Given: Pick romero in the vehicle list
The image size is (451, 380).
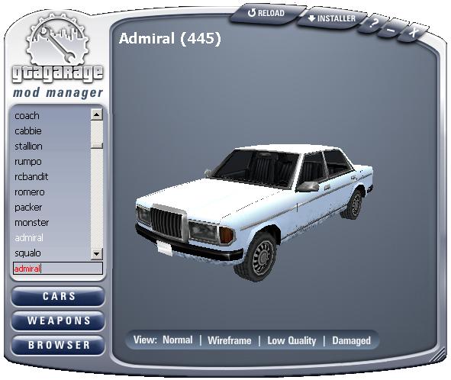Looking at the screenshot, I should point(30,192).
